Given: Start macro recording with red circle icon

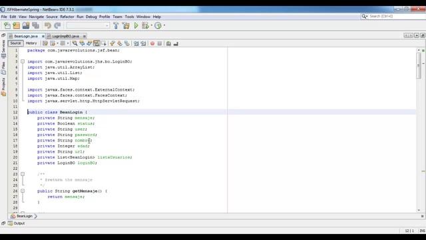Looking at the screenshot, I should click(152, 43).
